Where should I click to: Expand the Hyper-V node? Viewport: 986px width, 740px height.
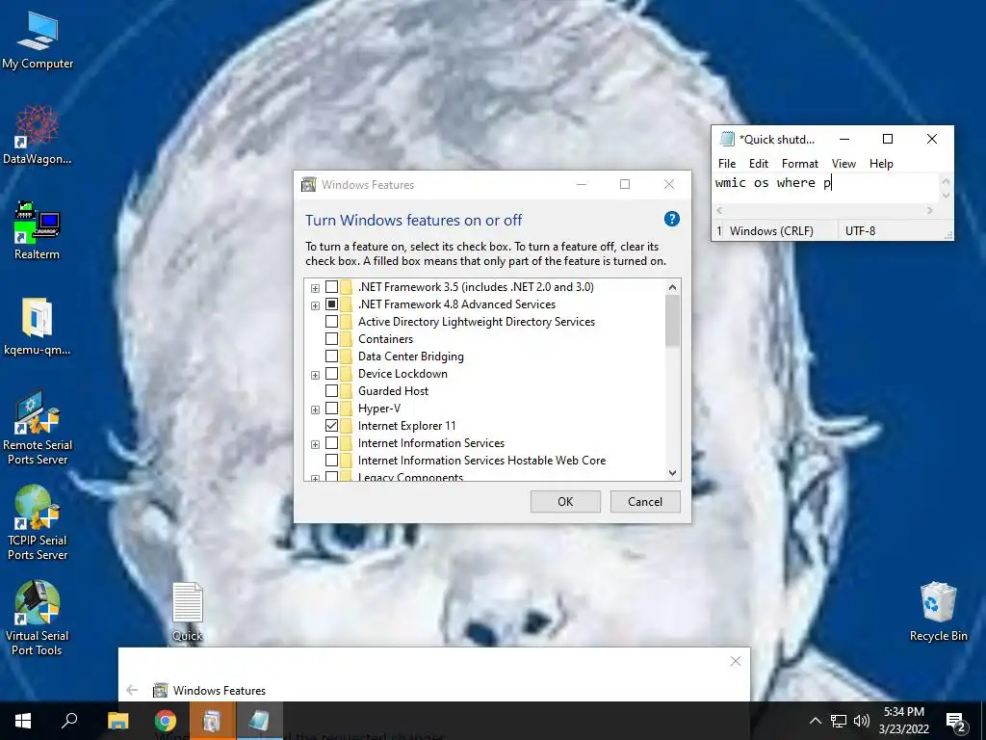point(315,410)
